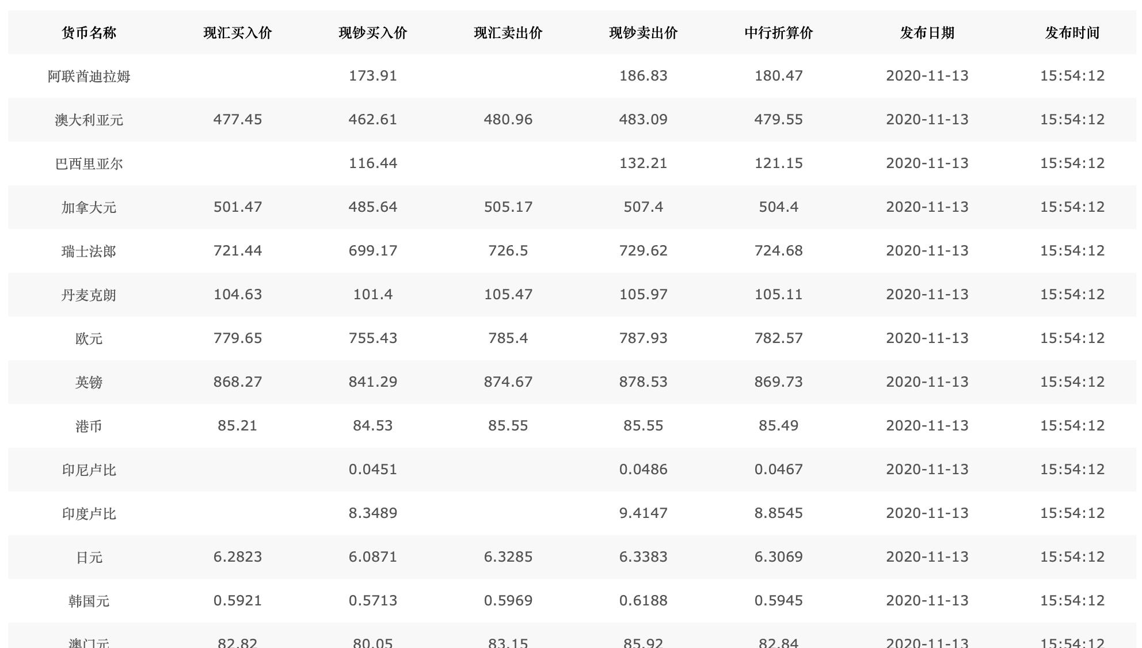Select the 现汇买入价 column header
Viewport: 1142px width, 648px height.
coord(238,33)
